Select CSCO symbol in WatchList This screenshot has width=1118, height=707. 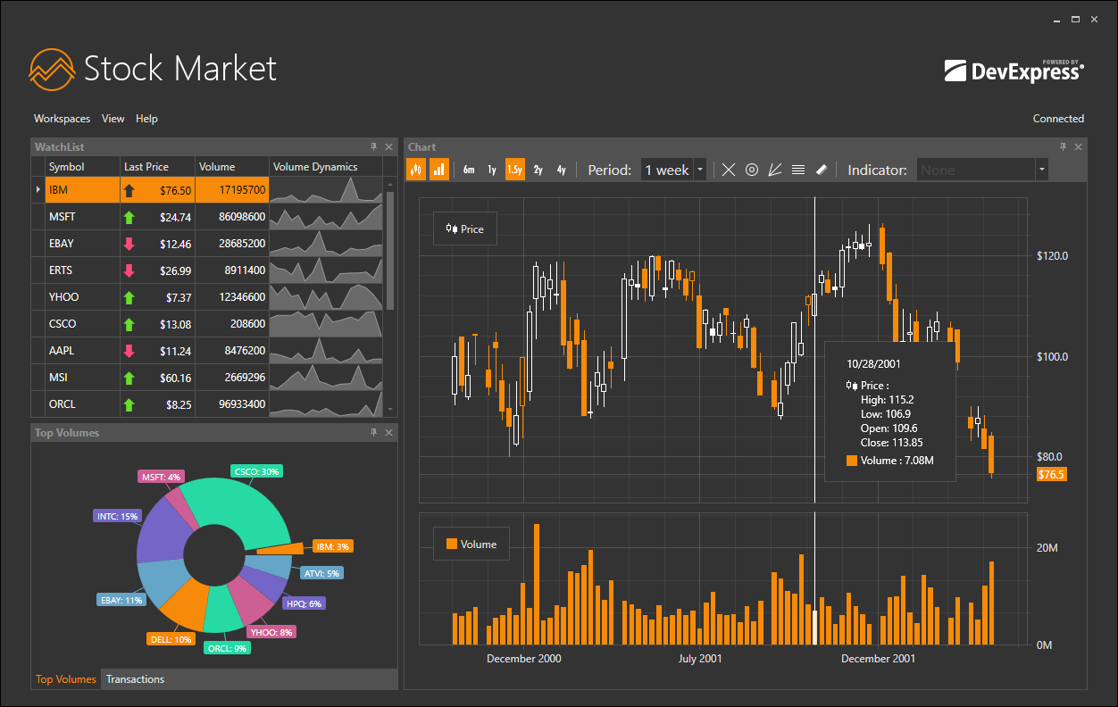[63, 324]
